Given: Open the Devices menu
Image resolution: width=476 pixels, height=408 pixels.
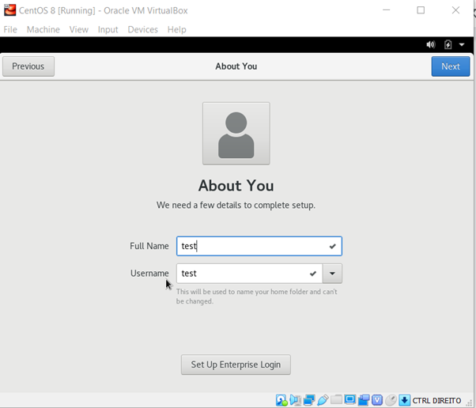Looking at the screenshot, I should pyautogui.click(x=142, y=29).
